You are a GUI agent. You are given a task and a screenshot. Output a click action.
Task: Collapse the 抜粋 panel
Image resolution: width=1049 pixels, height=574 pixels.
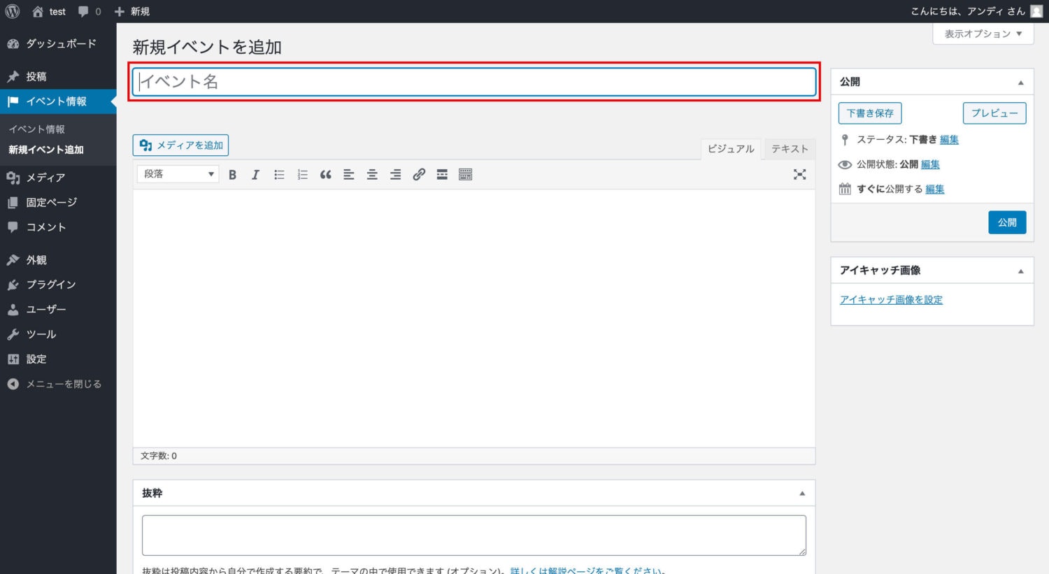click(802, 494)
